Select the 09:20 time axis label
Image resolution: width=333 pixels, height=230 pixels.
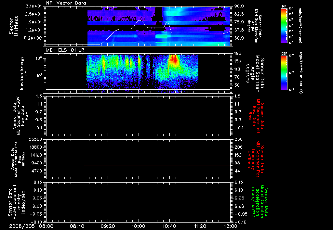[108, 226]
